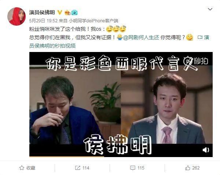Open the @网剧何人生还 mention link

click(x=141, y=37)
